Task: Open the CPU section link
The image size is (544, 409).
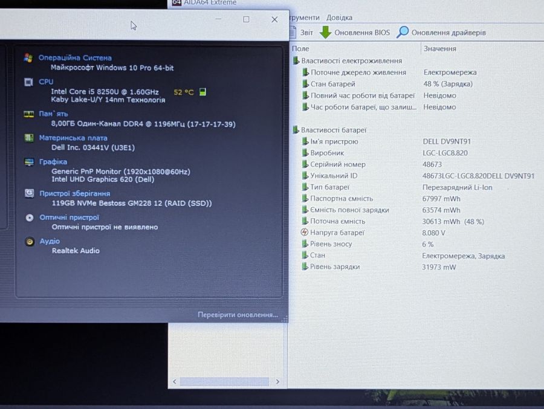Action: 46,82
